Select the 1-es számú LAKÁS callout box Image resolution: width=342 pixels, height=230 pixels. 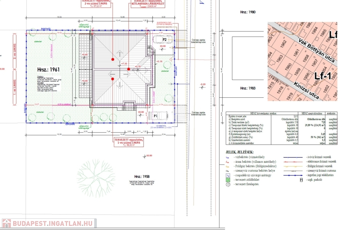pos(129,142)
